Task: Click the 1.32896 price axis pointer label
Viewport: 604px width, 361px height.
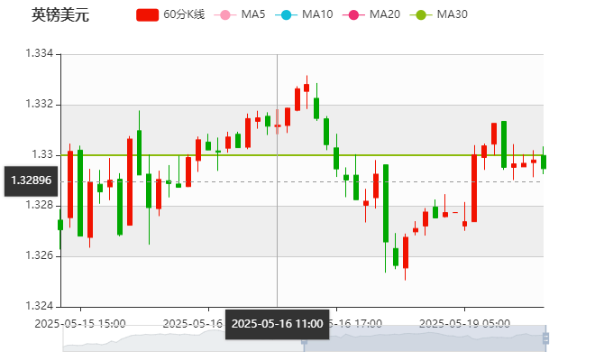Action: (x=31, y=180)
